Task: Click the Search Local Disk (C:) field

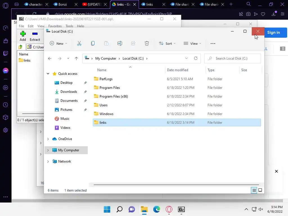Action: 233,58
